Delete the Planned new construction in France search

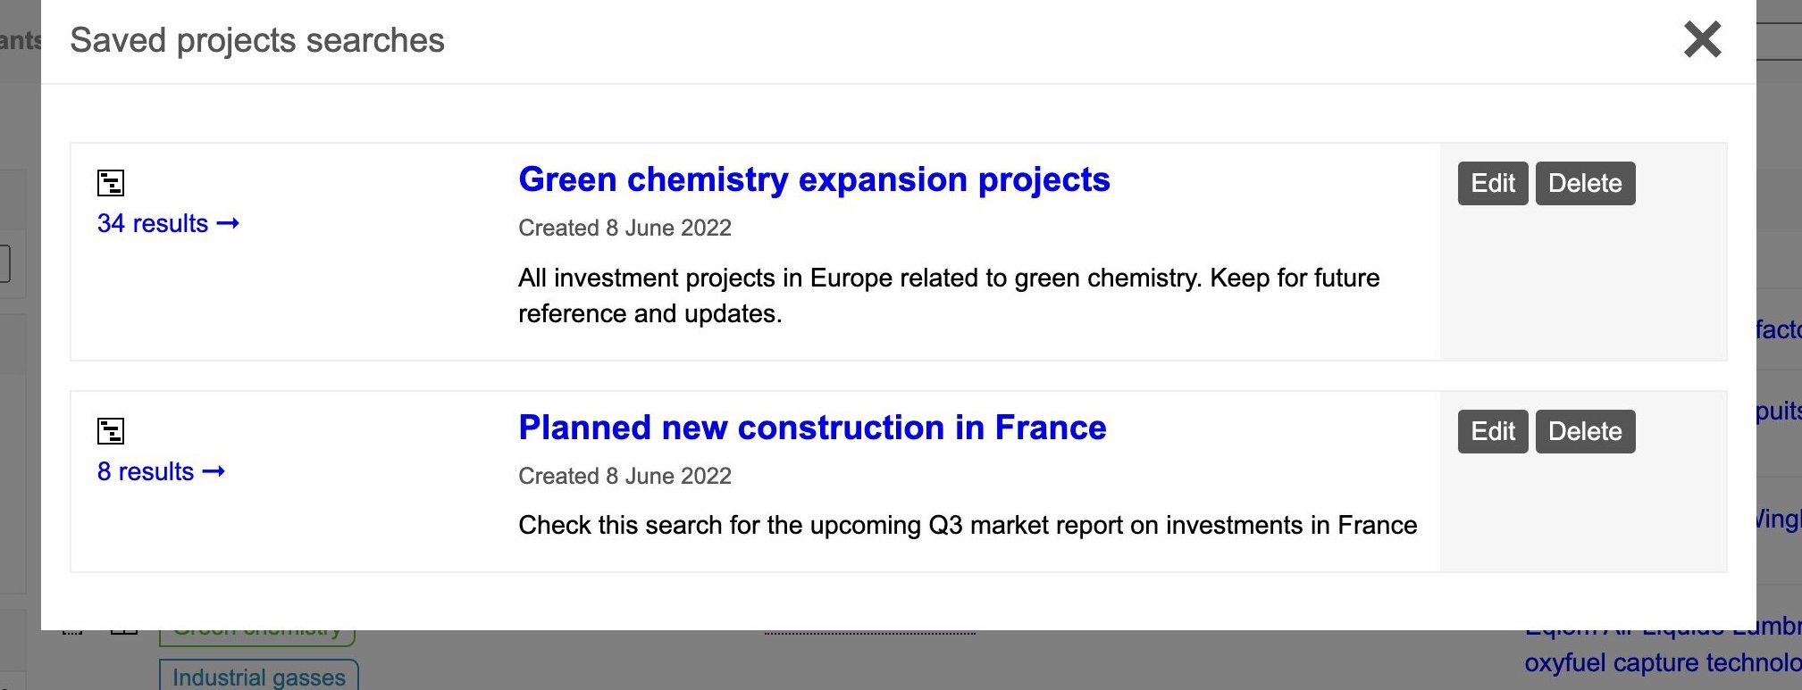point(1585,431)
